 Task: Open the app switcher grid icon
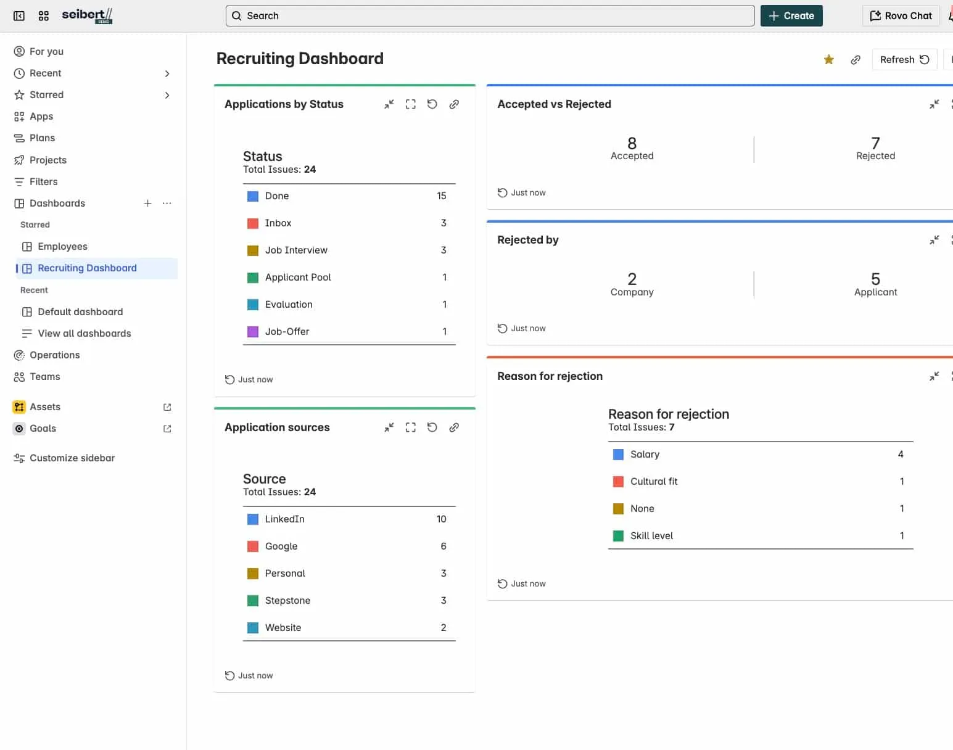[x=43, y=16]
